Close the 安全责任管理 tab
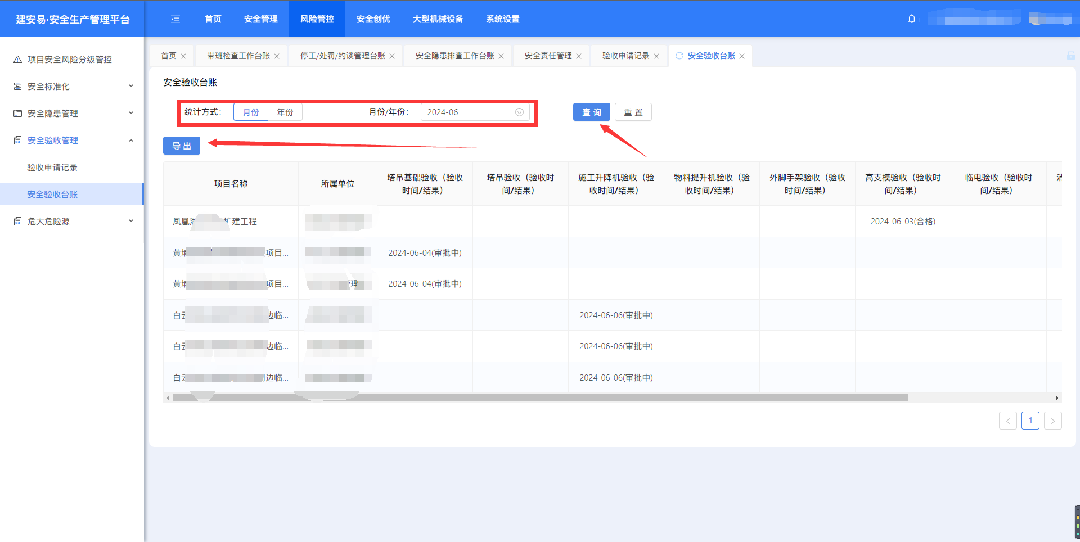Viewport: 1080px width, 542px height. point(579,56)
